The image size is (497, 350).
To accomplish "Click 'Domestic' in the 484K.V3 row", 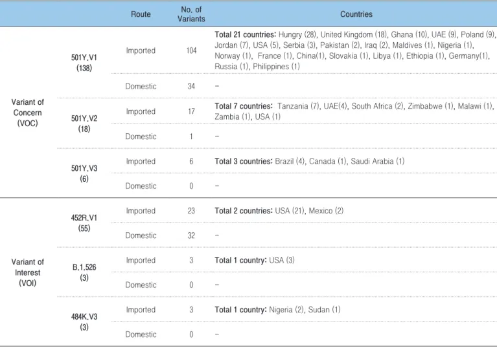I will [141, 334].
